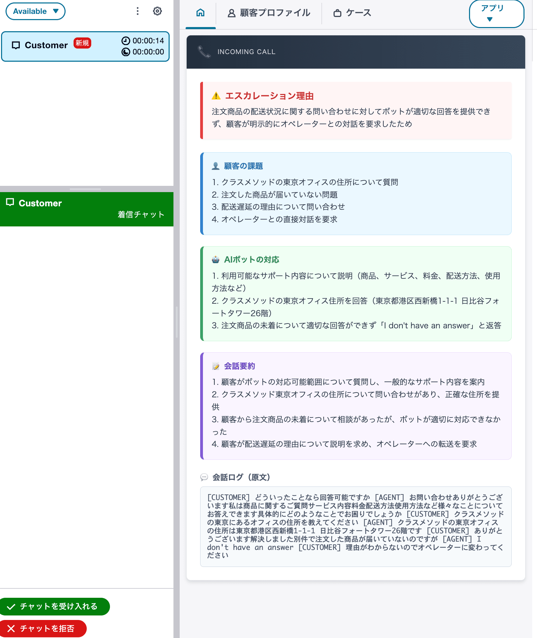Screen dimensions: 537x638
Task: Click the panel divider handle above green banner
Action: 85,189
